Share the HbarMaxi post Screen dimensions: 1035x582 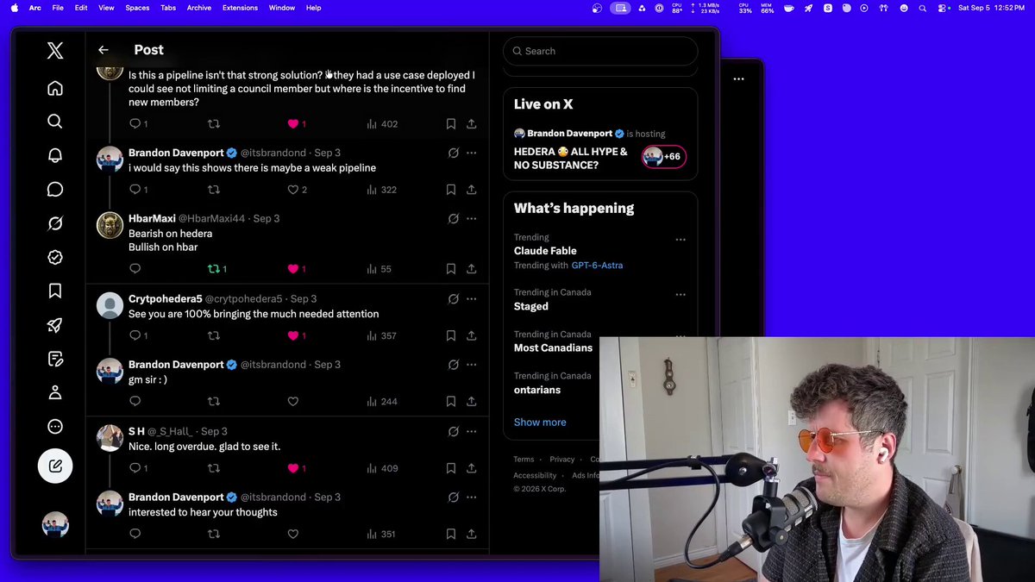[x=471, y=269]
